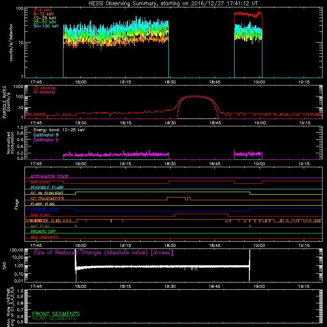Screen dimensions: 327x327
Task: Select the SC_IN_SUNLIGHT flag label
Action: 47,193
